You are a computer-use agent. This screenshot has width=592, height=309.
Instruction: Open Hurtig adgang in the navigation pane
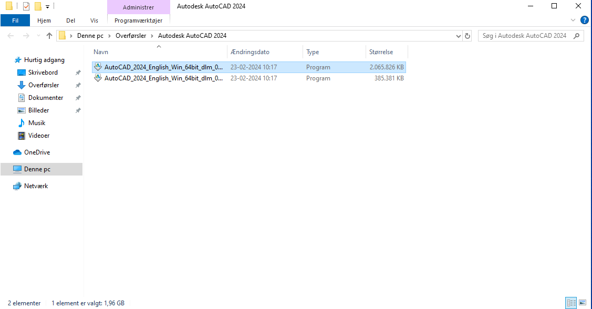pos(44,60)
